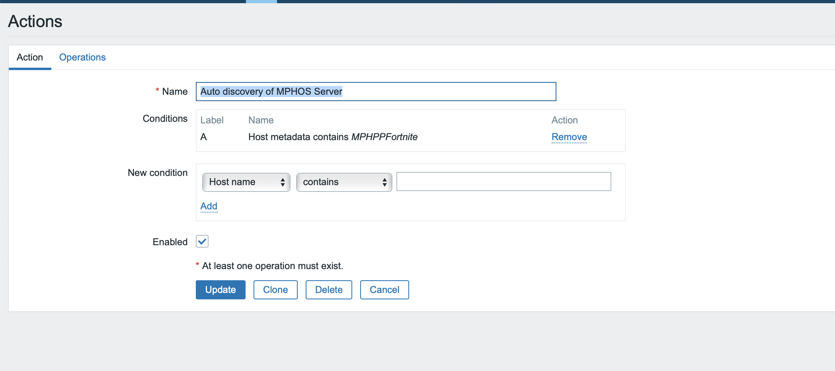
Task: Click the light blue segment in top bar
Action: coord(261,2)
